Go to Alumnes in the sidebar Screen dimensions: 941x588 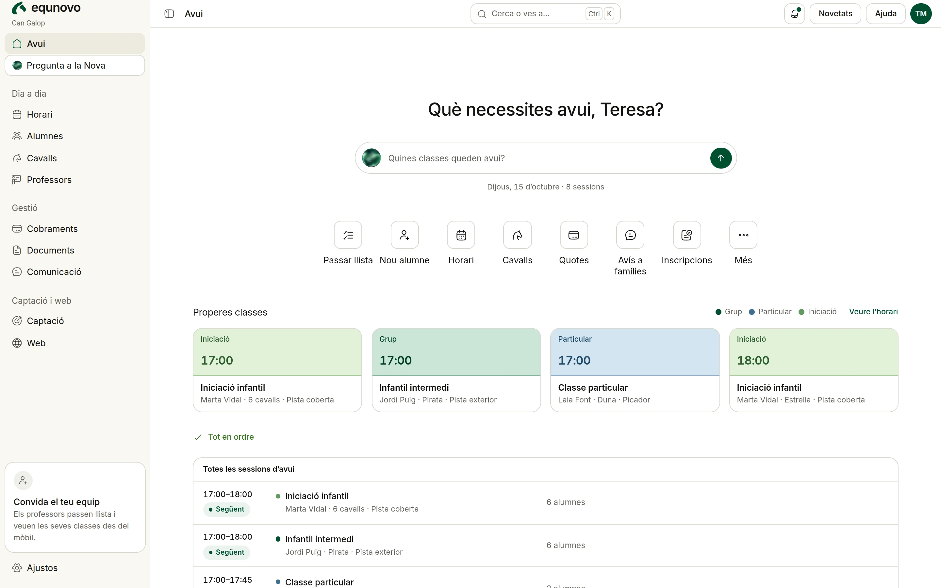[74, 136]
